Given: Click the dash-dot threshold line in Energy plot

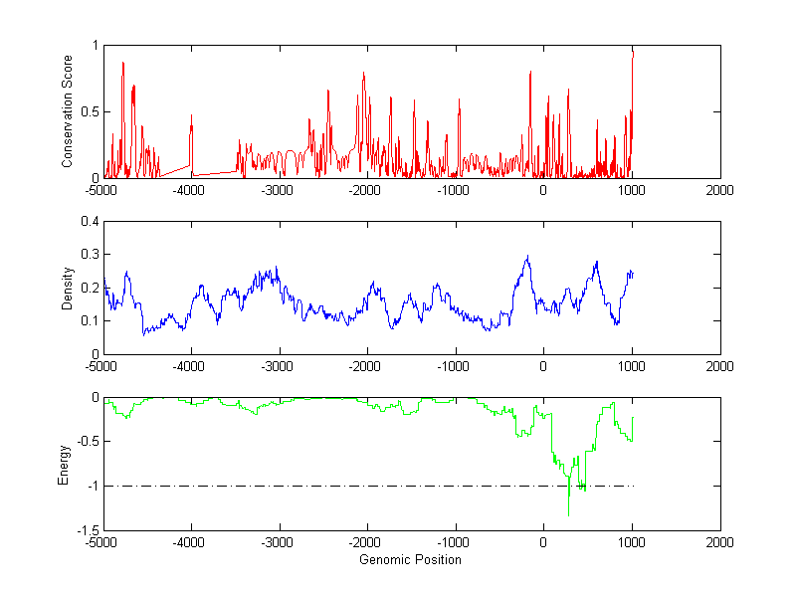Looking at the screenshot, I should [298, 486].
